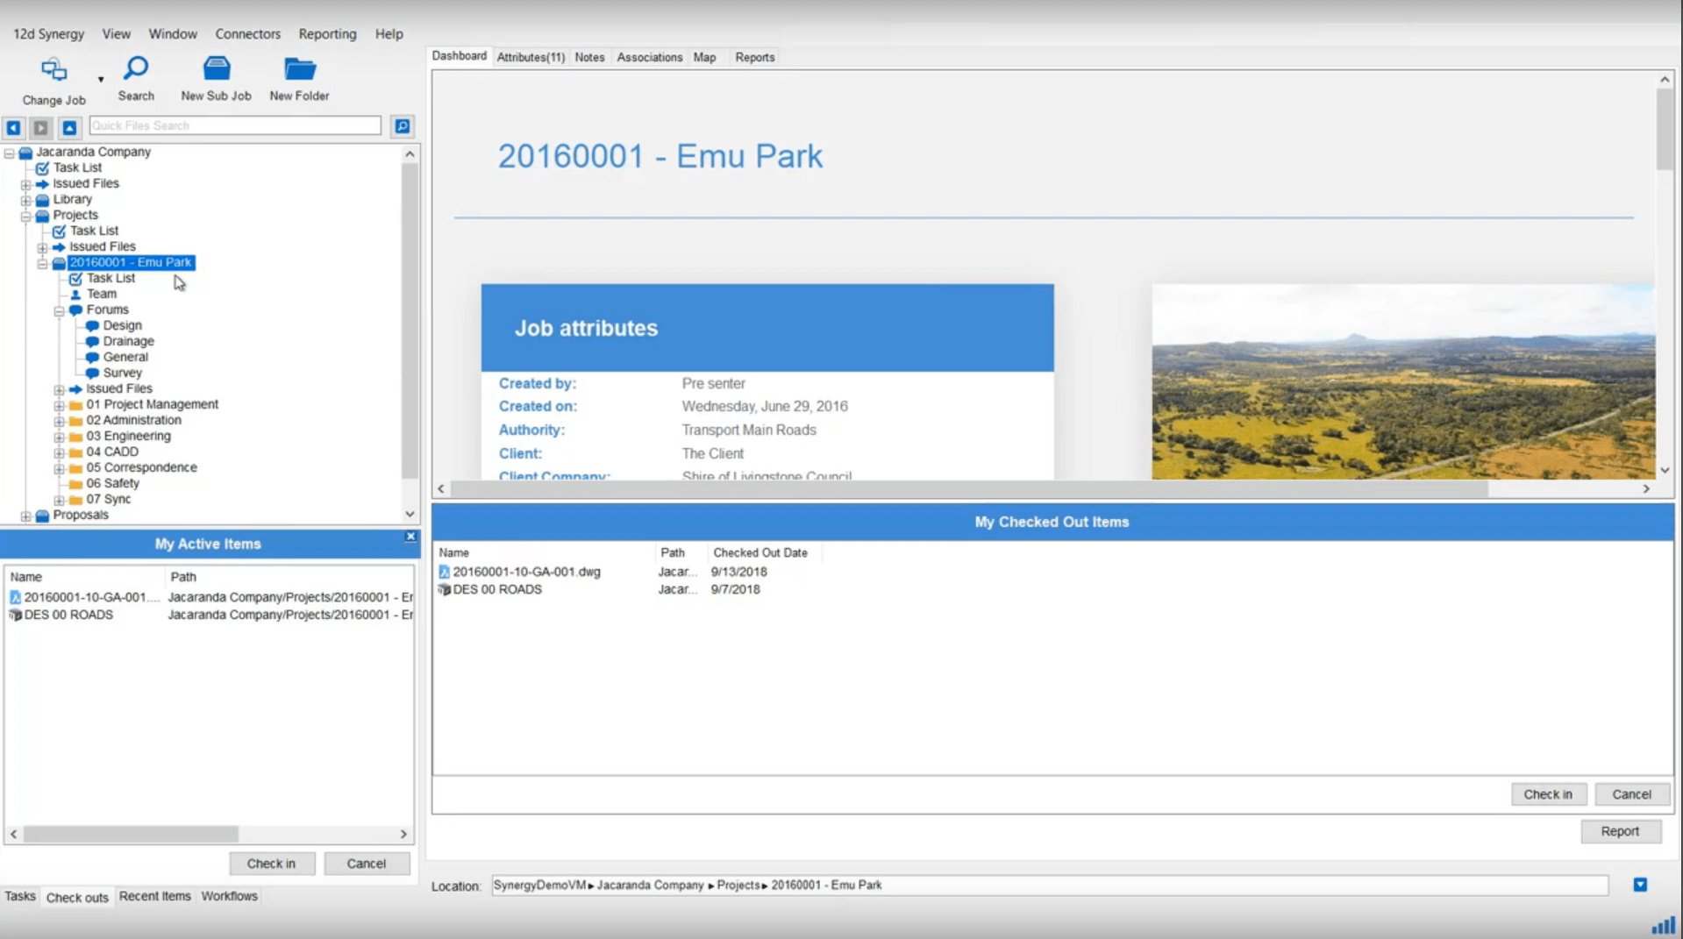
Task: Create a New Sub Job
Action: (216, 79)
